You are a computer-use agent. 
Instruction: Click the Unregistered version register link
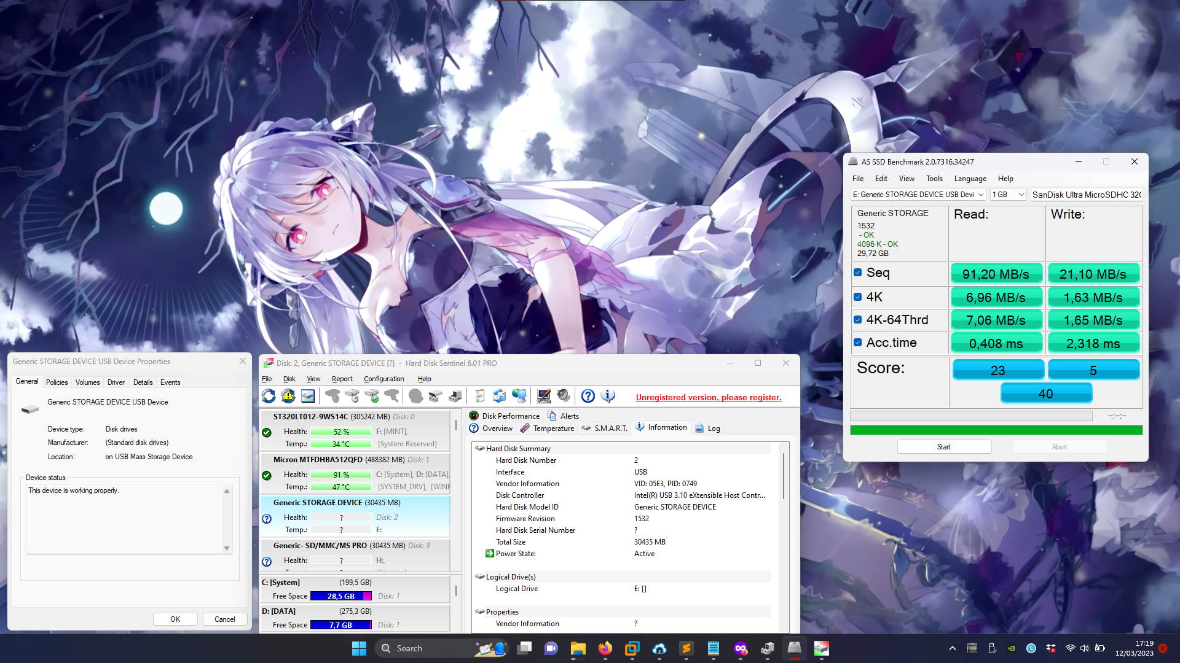709,398
